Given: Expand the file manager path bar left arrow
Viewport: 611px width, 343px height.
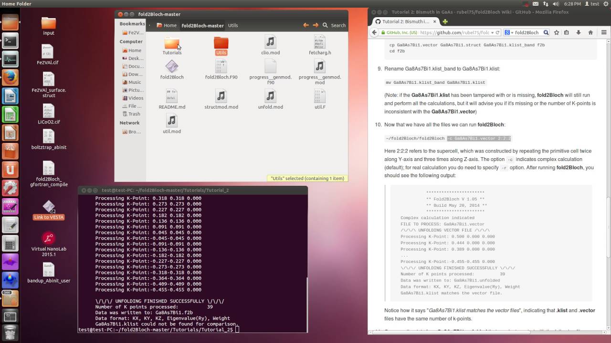Looking at the screenshot, I should click(149, 25).
